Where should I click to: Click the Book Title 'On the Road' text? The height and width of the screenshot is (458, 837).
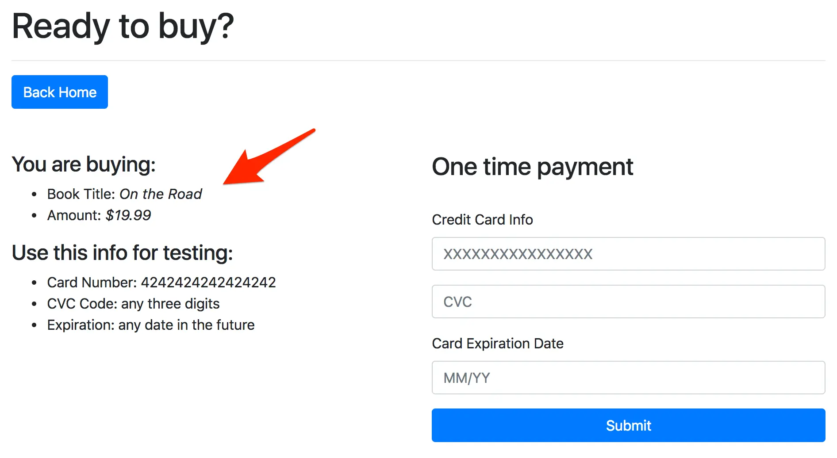pos(124,194)
